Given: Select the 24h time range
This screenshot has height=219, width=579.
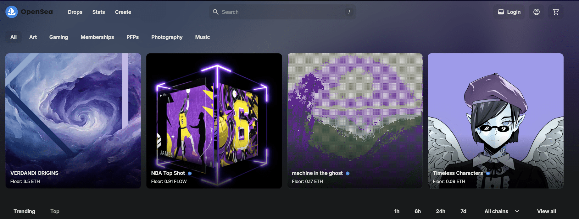Looking at the screenshot, I should (x=440, y=211).
